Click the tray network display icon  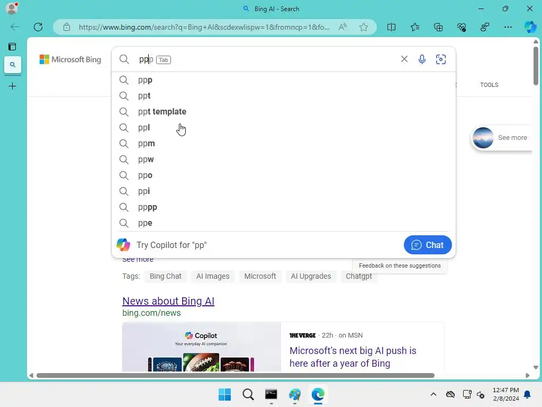point(467,394)
